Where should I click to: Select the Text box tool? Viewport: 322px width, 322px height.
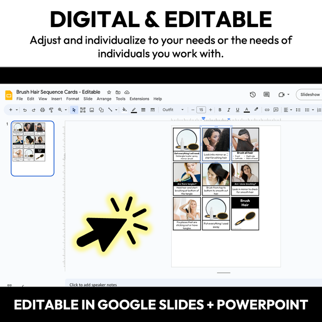tap(83, 110)
